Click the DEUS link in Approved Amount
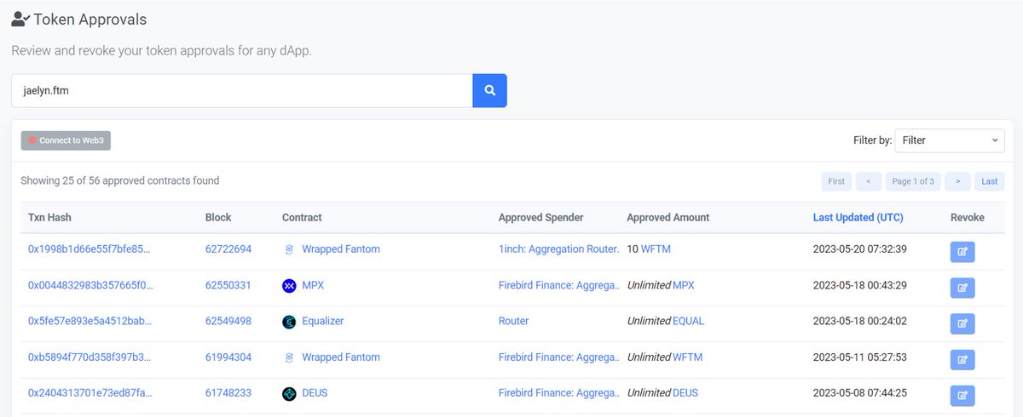The width and height of the screenshot is (1023, 417). [685, 393]
